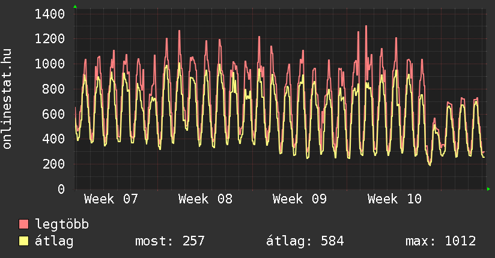Select the átlag legend label
This screenshot has width=495, height=258.
pos(55,241)
